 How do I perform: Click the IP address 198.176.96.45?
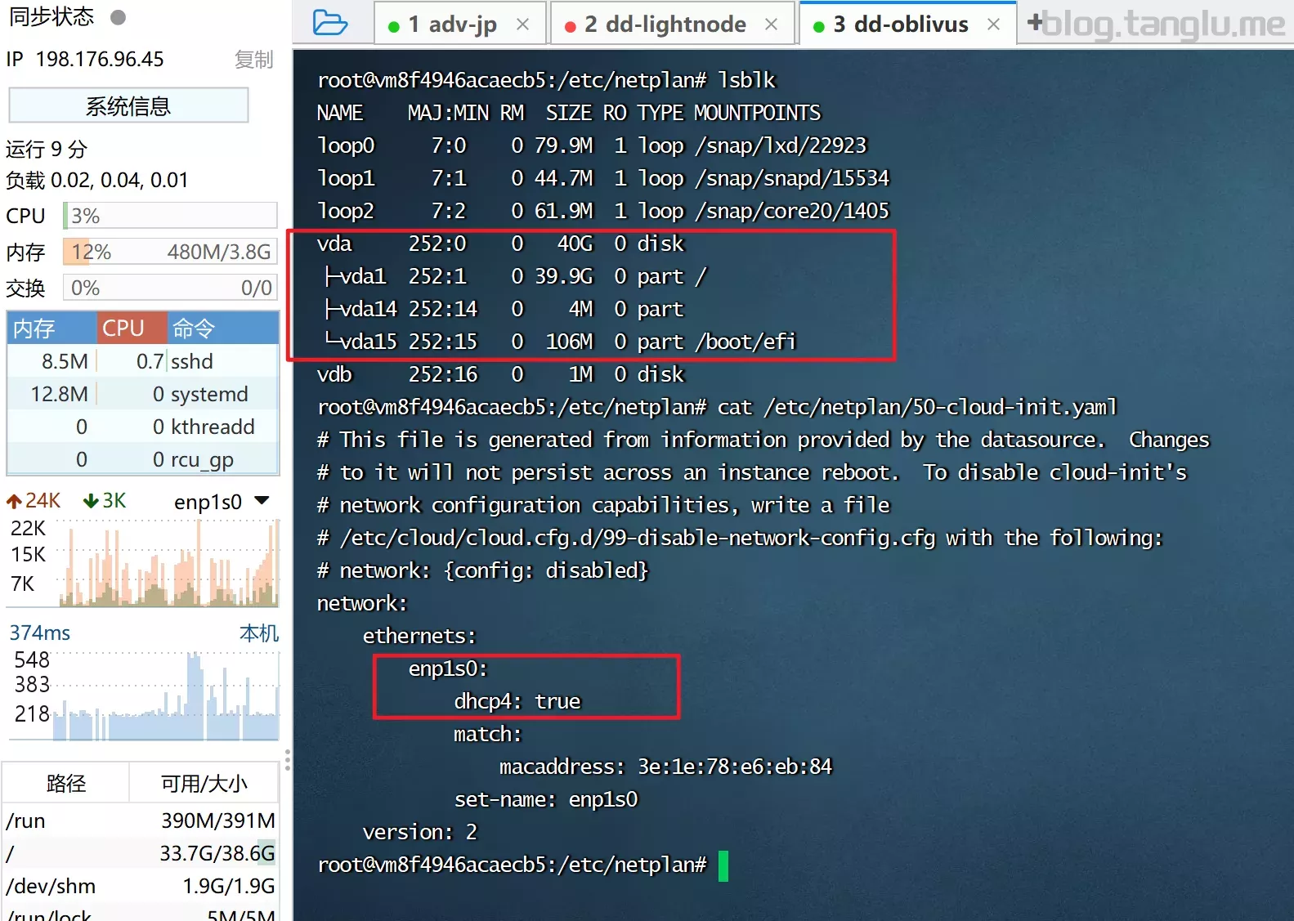click(100, 60)
